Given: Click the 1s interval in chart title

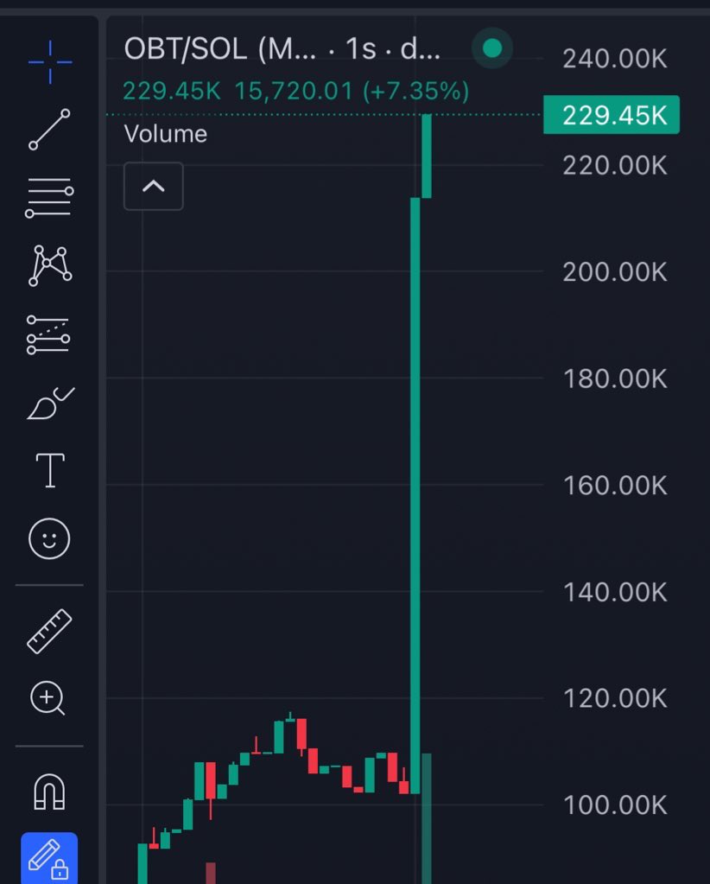Looking at the screenshot, I should pyautogui.click(x=361, y=49).
